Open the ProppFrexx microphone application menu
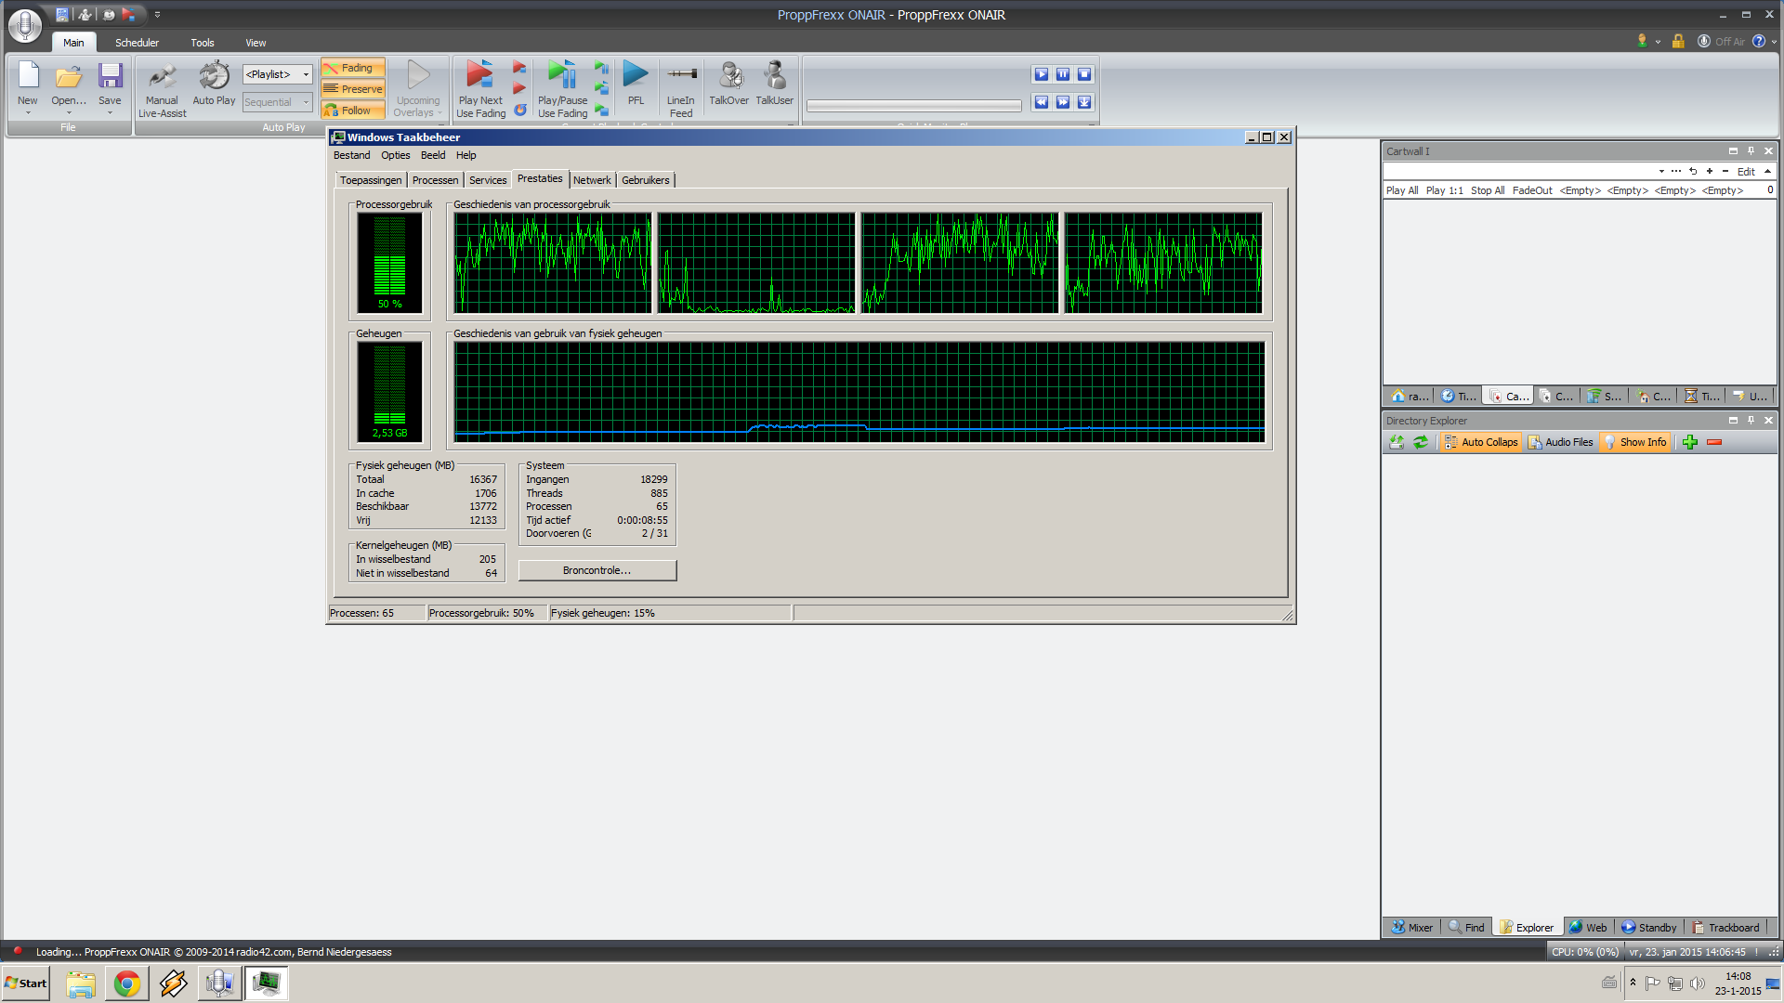 [25, 25]
